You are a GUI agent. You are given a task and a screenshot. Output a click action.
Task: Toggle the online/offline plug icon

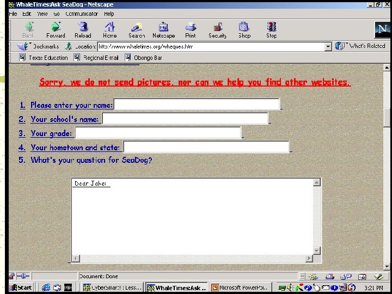tap(23, 276)
